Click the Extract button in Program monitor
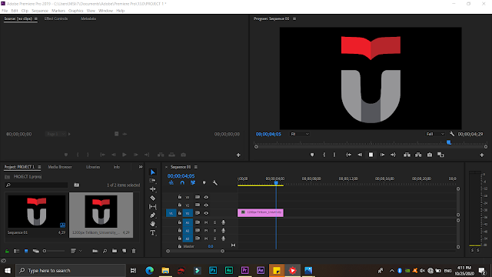Image resolution: width=492 pixels, height=277 pixels. [x=418, y=155]
